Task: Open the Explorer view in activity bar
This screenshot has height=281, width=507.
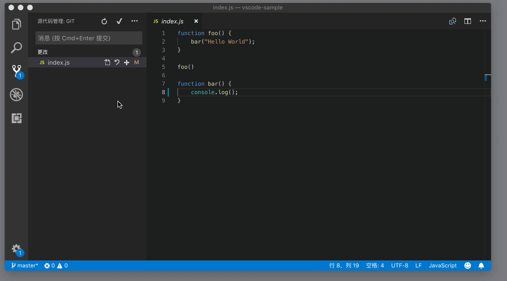Action: click(16, 24)
